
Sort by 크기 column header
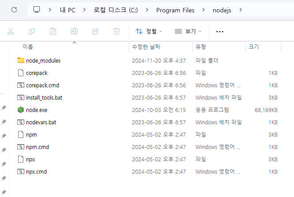(x=253, y=47)
